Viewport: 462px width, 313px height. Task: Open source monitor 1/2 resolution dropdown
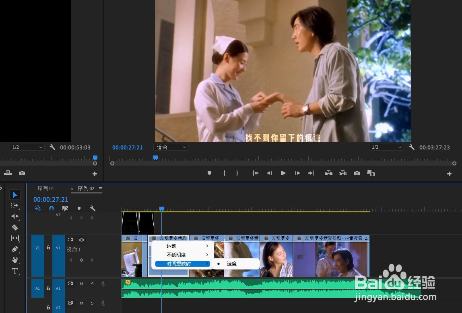point(27,147)
